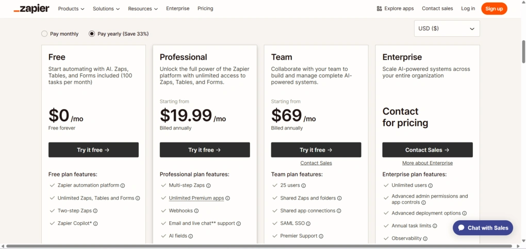
Task: Open info icon beside Unlimited users
Action: click(431, 185)
